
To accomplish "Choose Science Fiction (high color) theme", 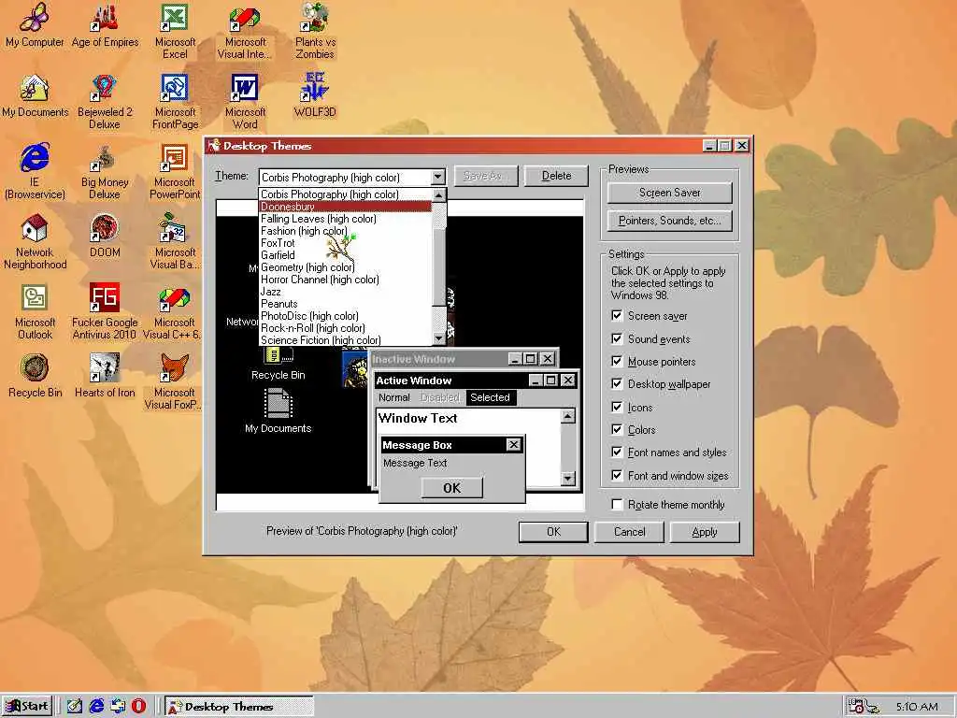I will coord(346,340).
